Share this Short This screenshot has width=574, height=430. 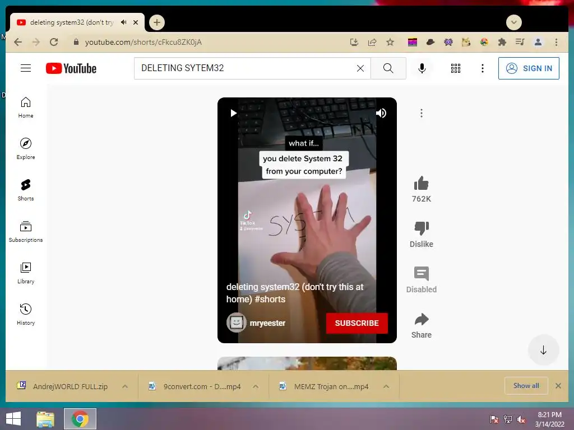(422, 319)
